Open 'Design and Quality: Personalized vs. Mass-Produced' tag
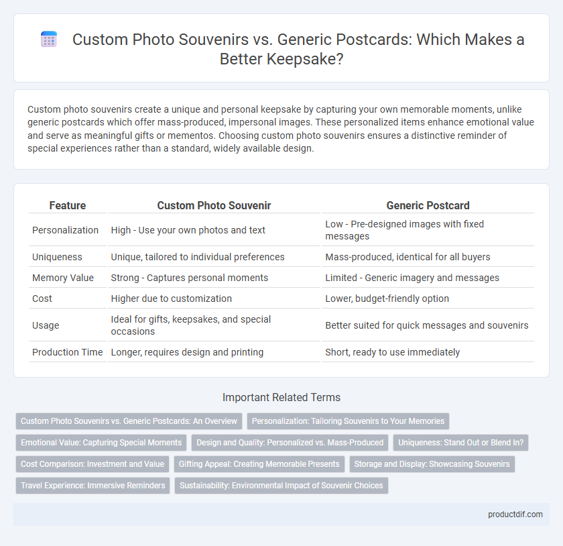The image size is (563, 546). tap(290, 443)
